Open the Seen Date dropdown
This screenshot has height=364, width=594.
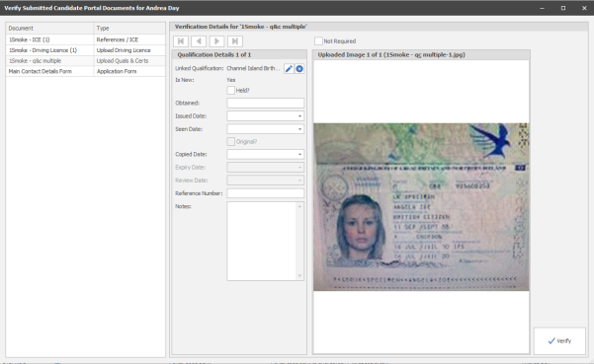(299, 129)
